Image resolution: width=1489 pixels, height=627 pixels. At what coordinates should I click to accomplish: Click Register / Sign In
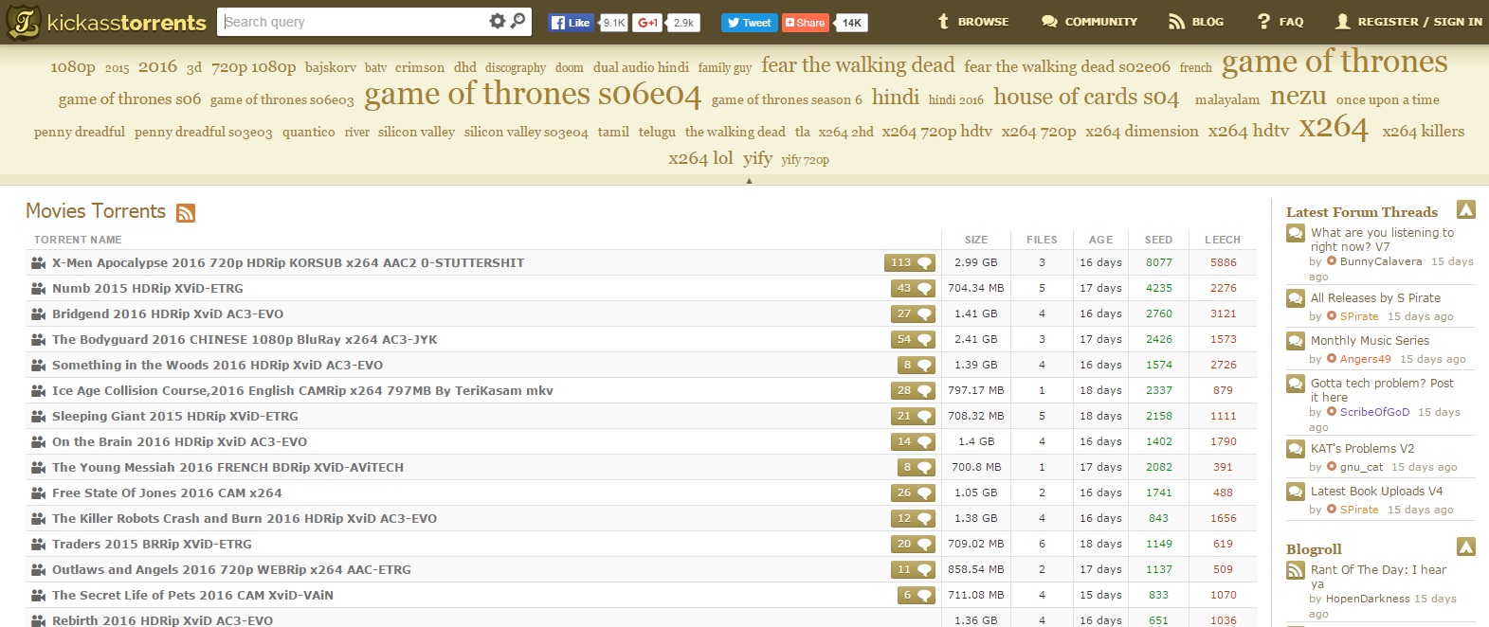click(1408, 22)
